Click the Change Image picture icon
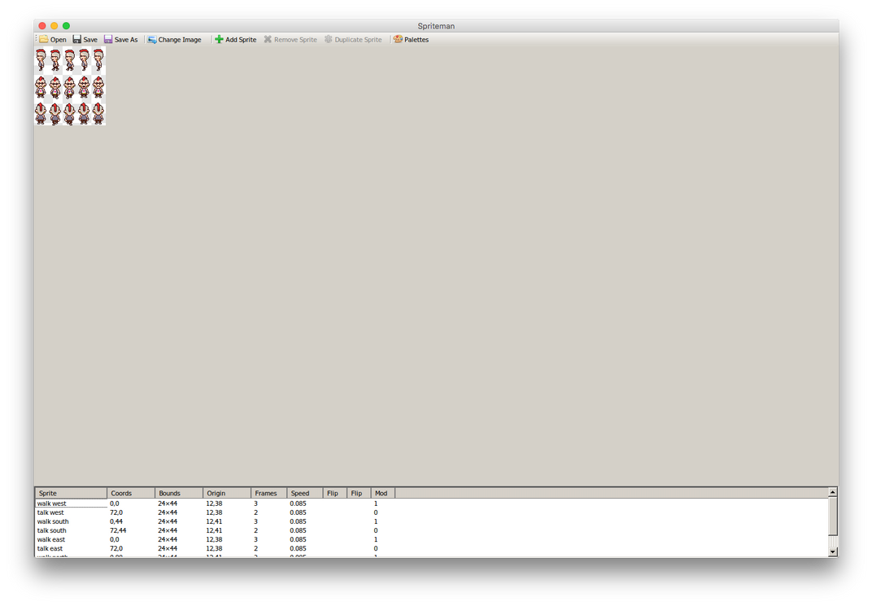Viewport: 872px width, 606px height. [152, 40]
